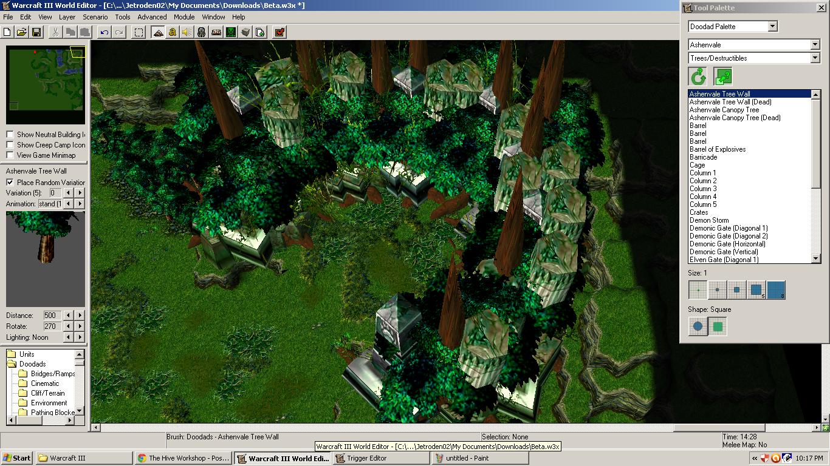This screenshot has height=466, width=830.
Task: Open the AI Editor green face icon
Action: point(231,32)
